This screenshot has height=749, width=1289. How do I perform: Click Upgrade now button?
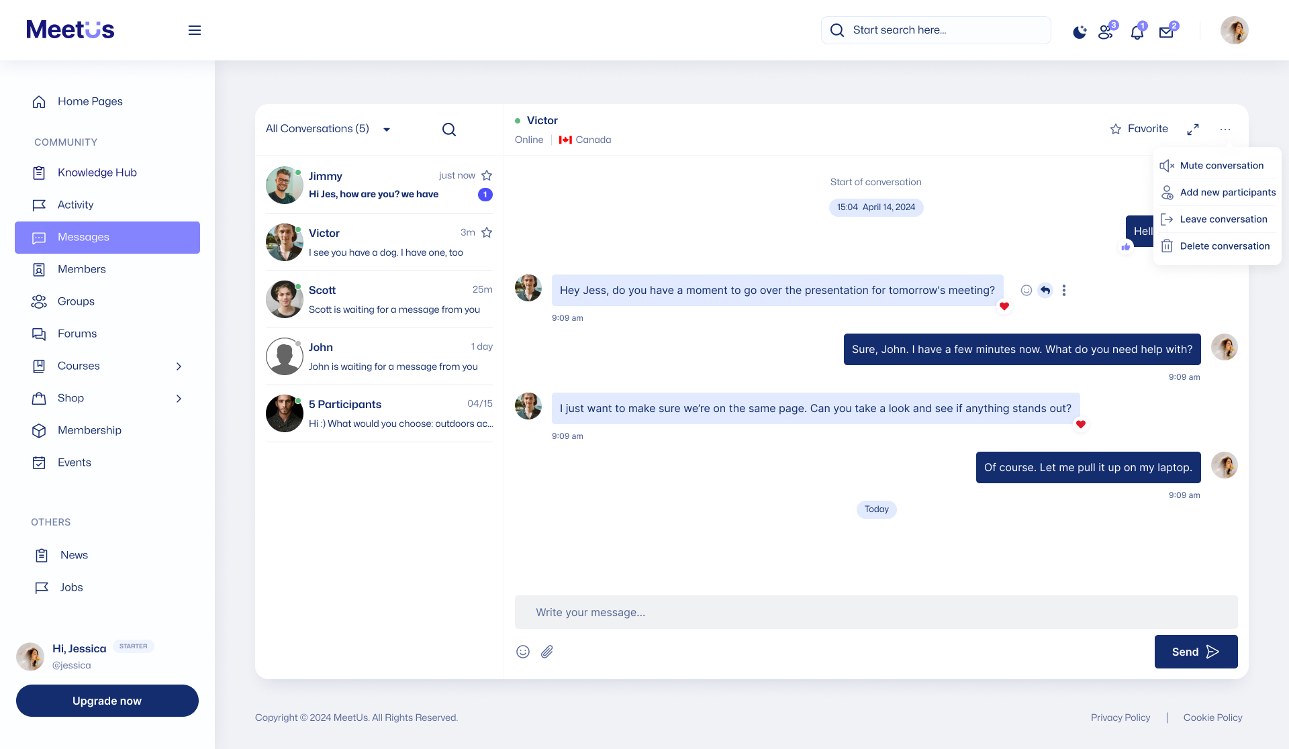pos(107,701)
